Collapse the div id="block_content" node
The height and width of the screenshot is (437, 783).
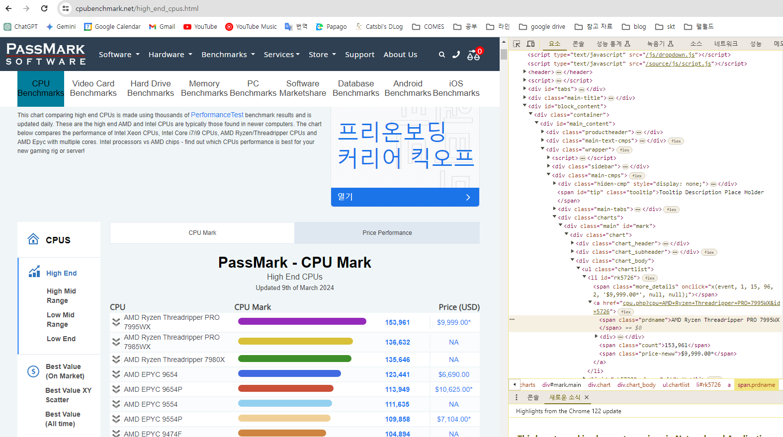point(524,106)
